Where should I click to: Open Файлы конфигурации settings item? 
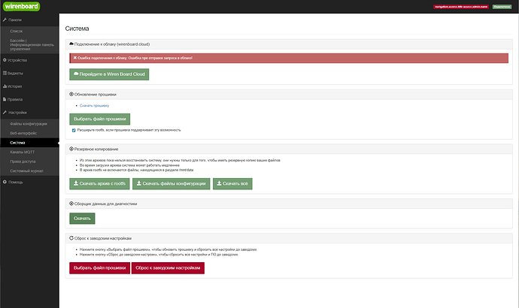(29, 124)
